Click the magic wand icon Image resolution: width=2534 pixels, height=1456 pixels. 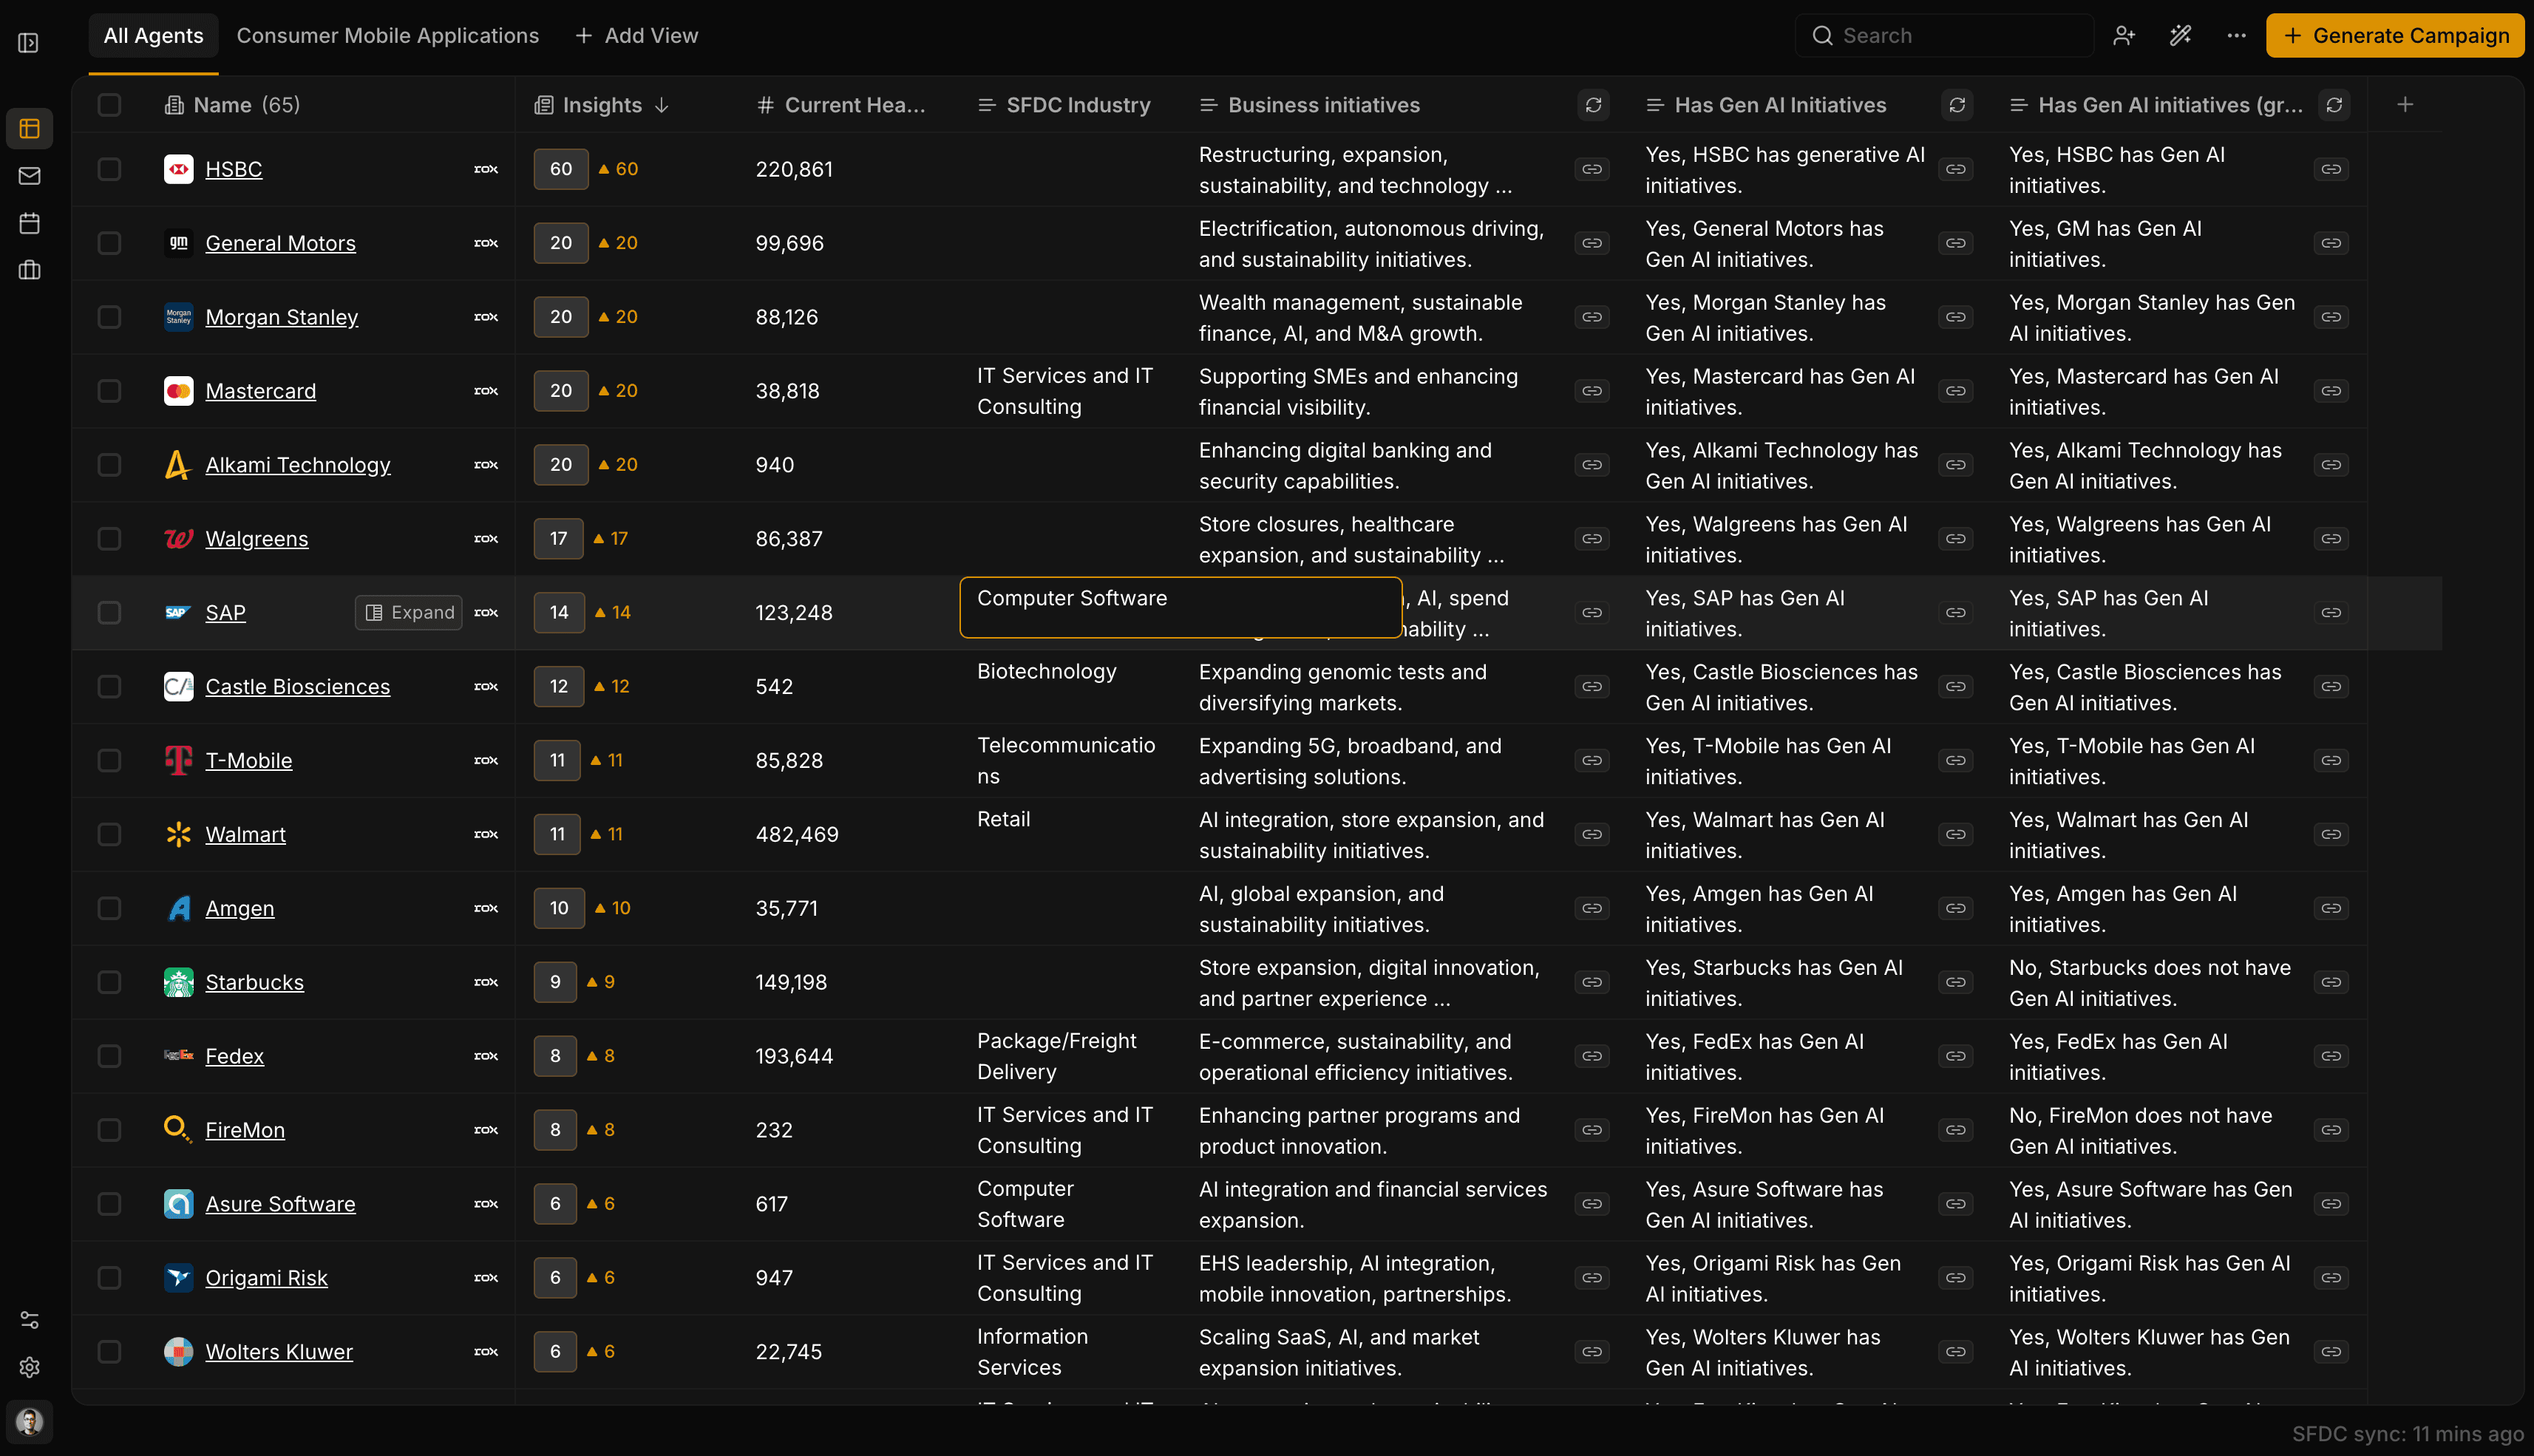(x=2180, y=36)
